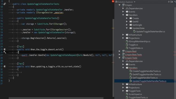176x99 pixels.
Task: Collapse the UpdateState folder
Action: [127, 28]
